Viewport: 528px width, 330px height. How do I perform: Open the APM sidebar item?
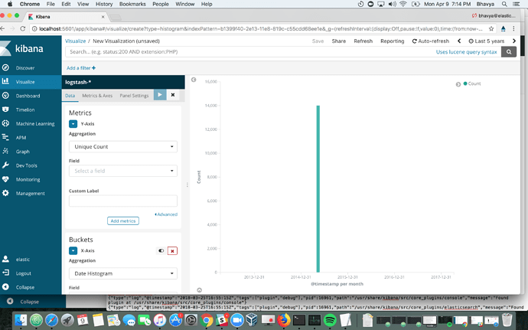click(x=21, y=138)
